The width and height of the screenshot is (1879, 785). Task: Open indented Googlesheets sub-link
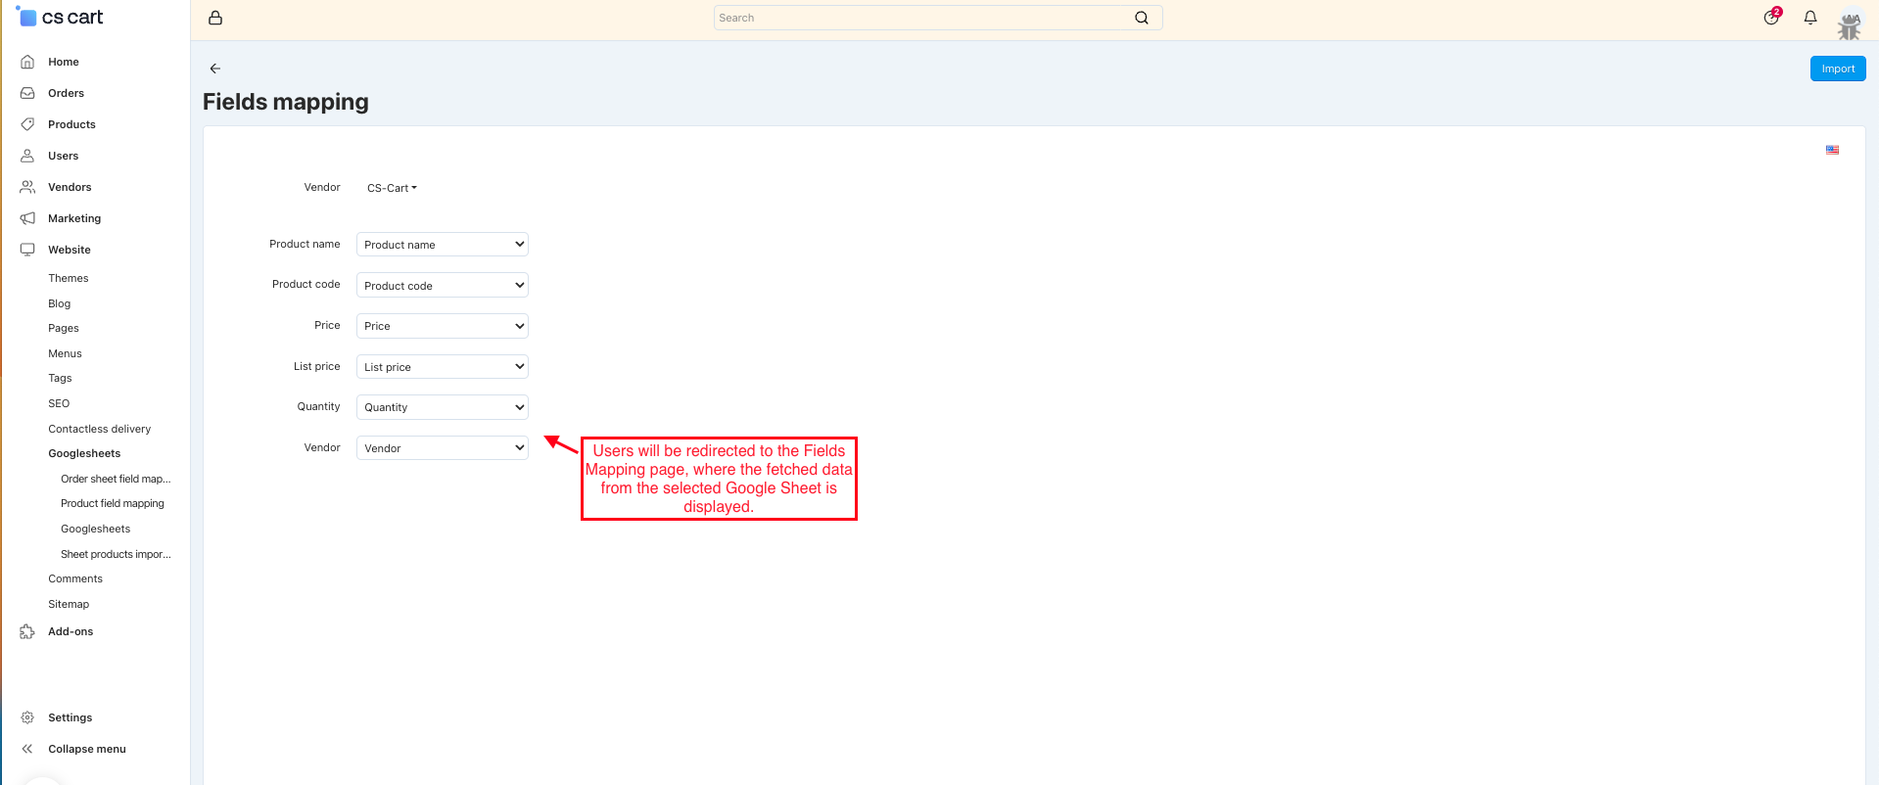coord(95,529)
